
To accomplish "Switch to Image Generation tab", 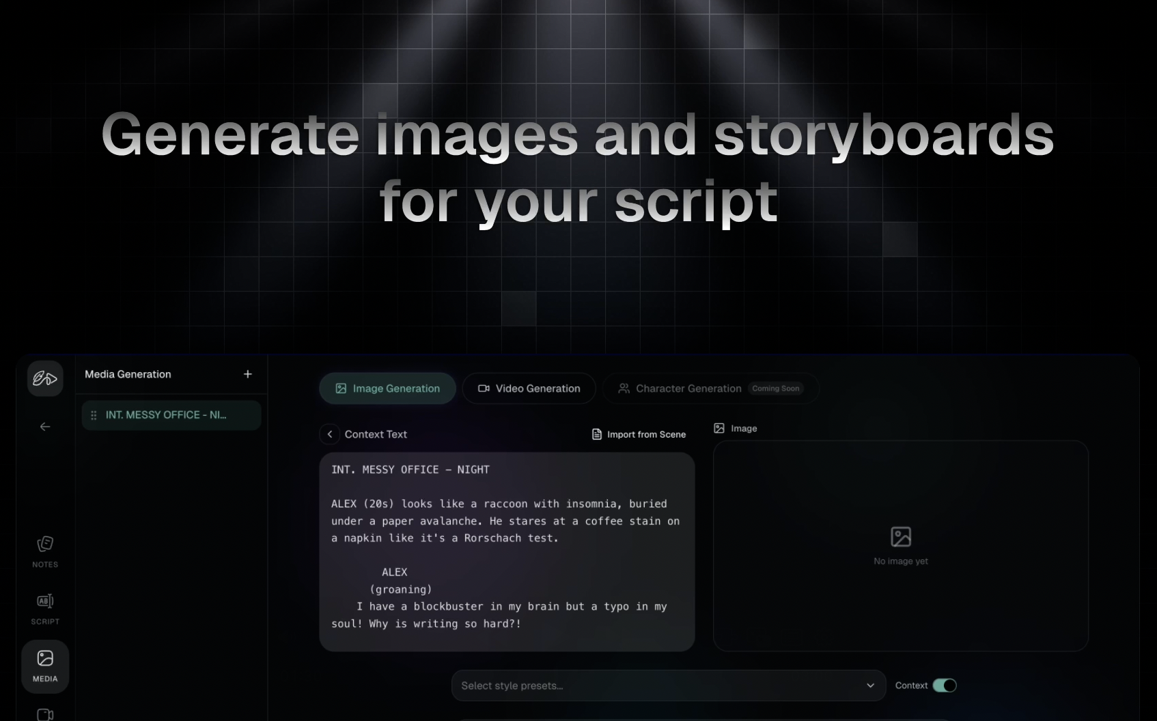I will pyautogui.click(x=387, y=388).
